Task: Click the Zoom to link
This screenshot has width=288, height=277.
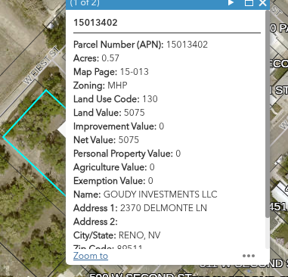Action: pyautogui.click(x=91, y=256)
